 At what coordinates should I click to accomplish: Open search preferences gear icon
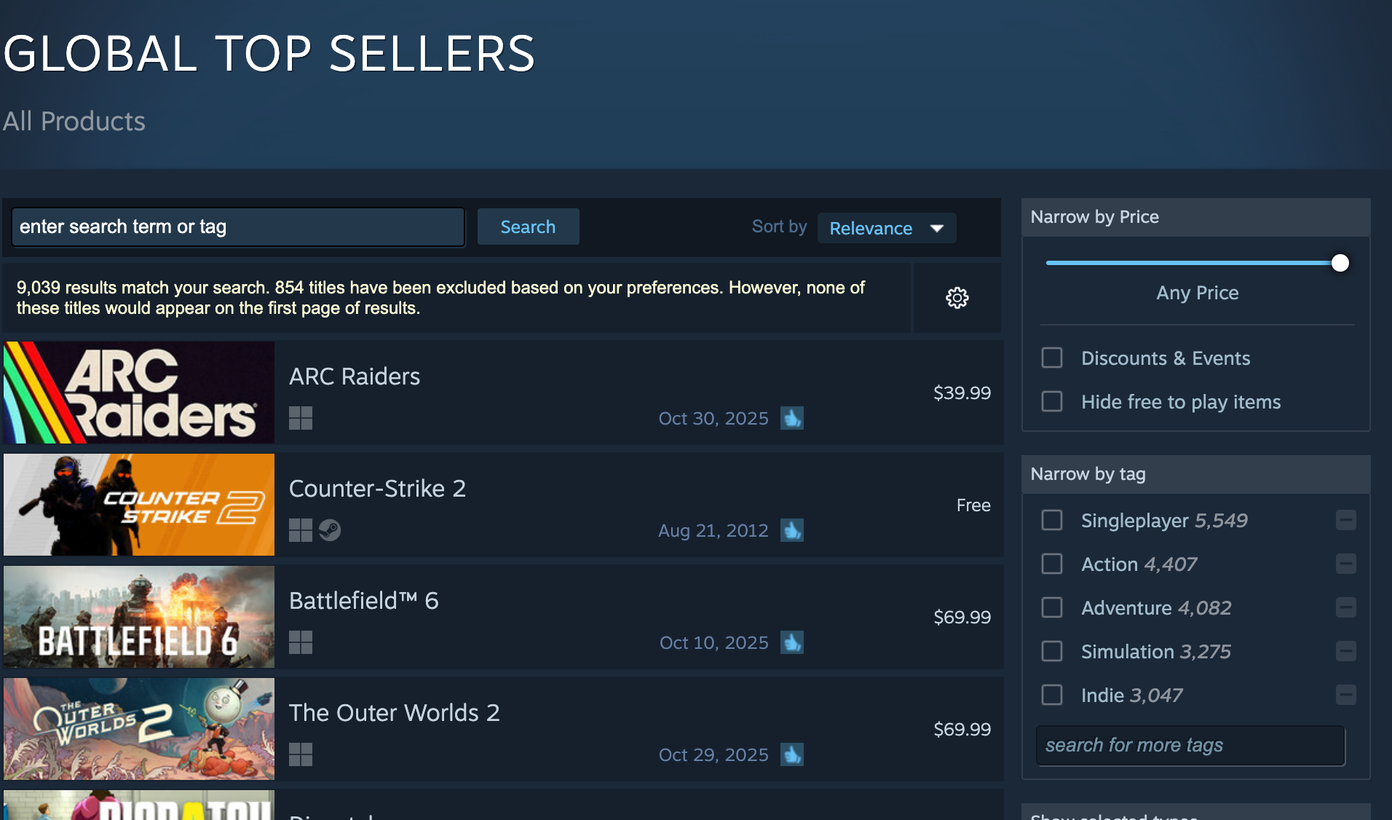pos(957,298)
